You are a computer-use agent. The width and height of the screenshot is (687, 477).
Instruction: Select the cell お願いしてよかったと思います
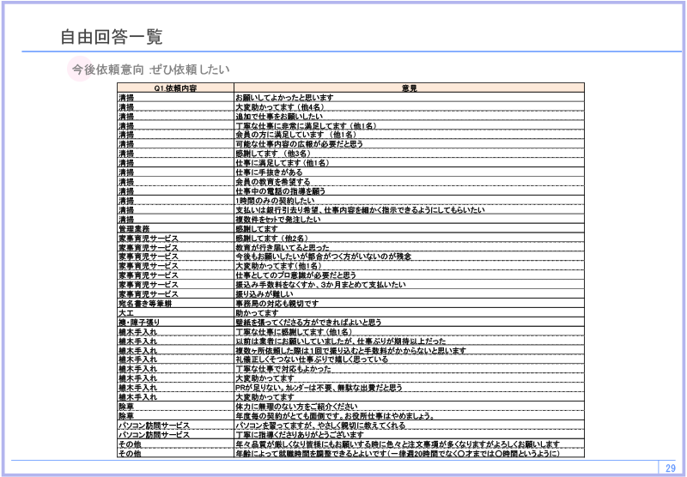[x=284, y=98]
